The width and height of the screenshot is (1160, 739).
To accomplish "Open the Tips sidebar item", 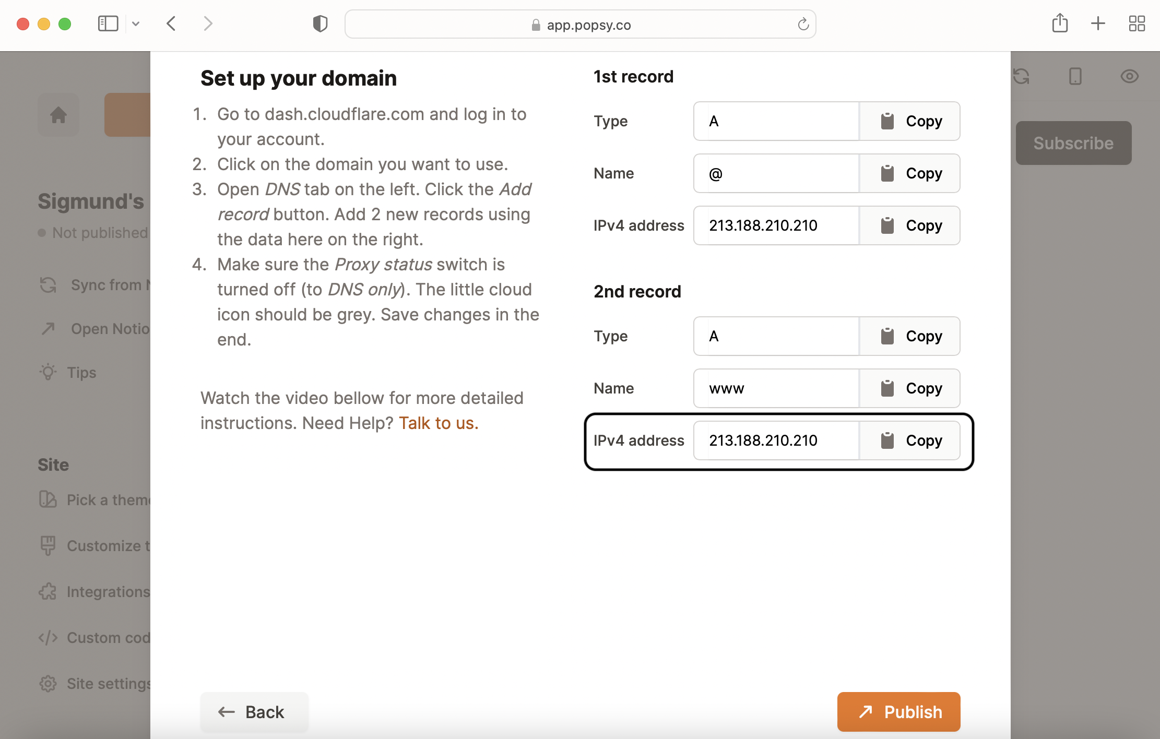I will point(81,373).
